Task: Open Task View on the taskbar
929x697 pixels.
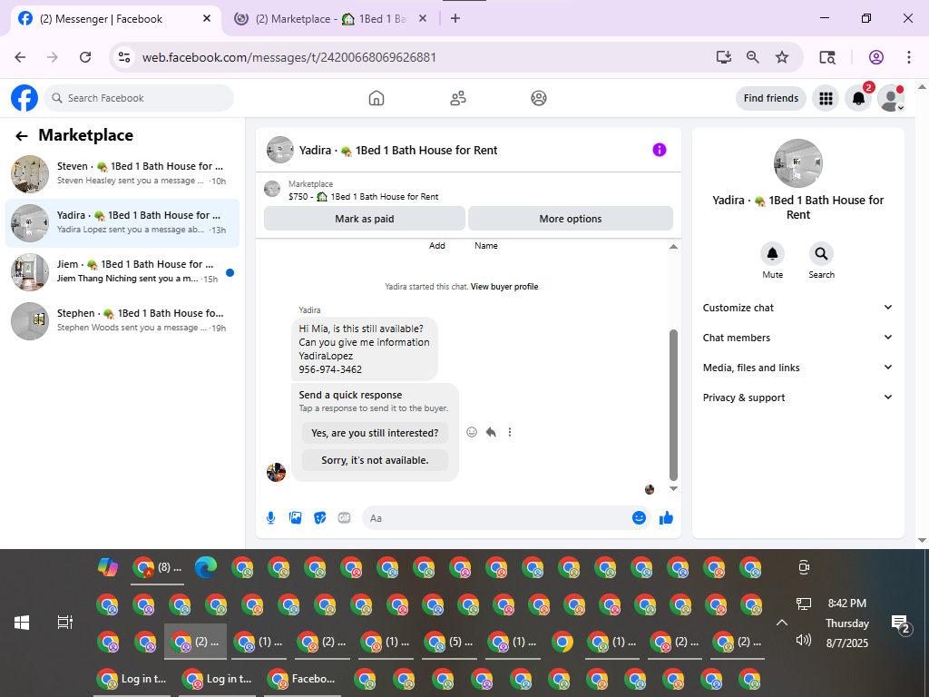Action: point(64,623)
